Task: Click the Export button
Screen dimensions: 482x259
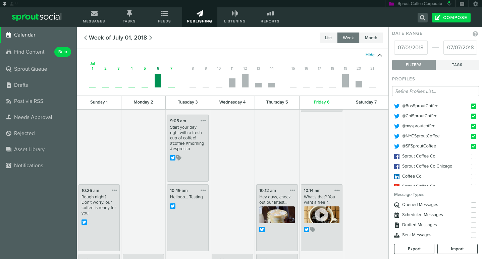Action: [x=414, y=249]
